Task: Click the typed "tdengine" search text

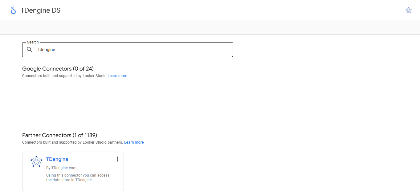Action: pos(47,50)
